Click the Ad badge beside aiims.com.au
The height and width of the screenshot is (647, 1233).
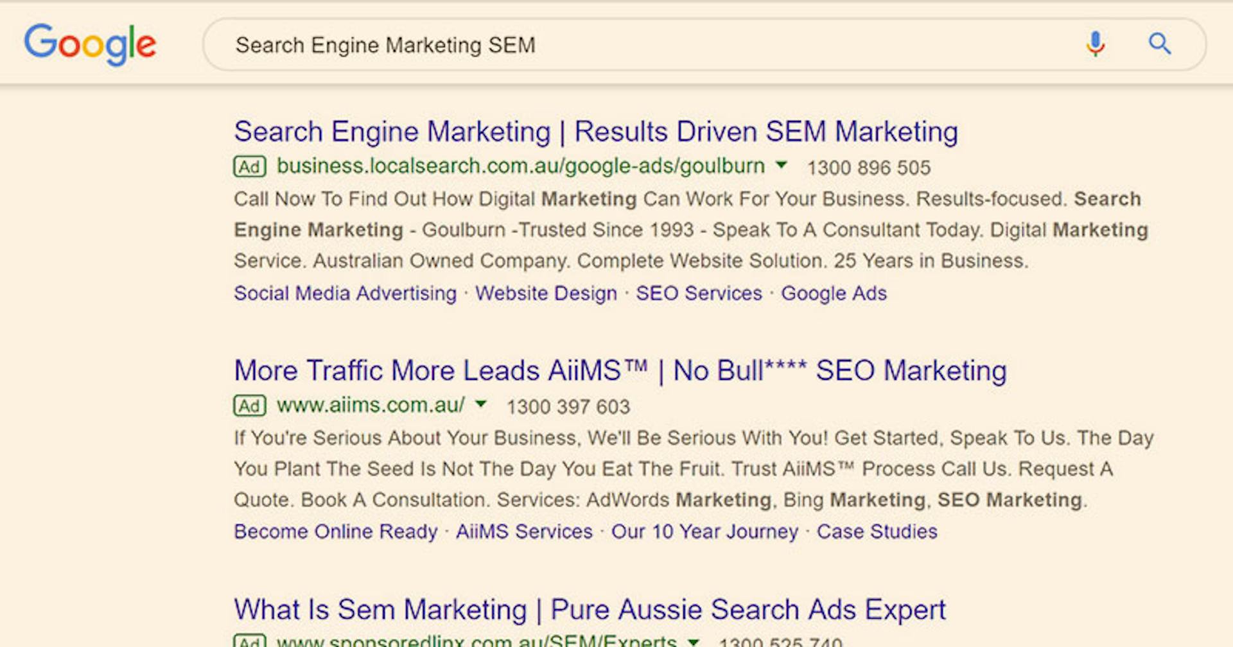[x=250, y=406]
